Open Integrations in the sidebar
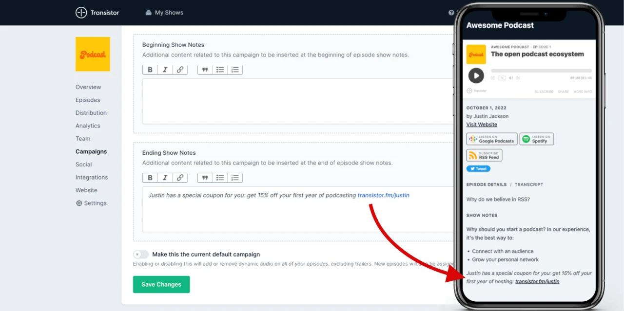Screen dimensions: 624x311 pos(92,177)
